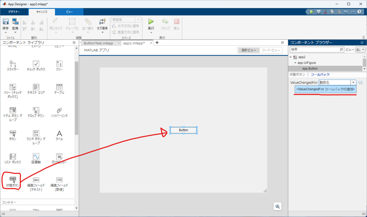
Task: Switch to Design View (設計ビュー)
Action: tap(248, 50)
